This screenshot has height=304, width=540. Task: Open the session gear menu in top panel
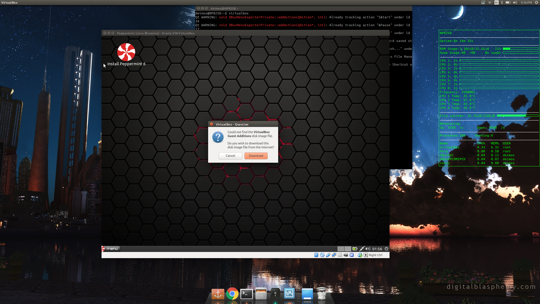click(536, 3)
